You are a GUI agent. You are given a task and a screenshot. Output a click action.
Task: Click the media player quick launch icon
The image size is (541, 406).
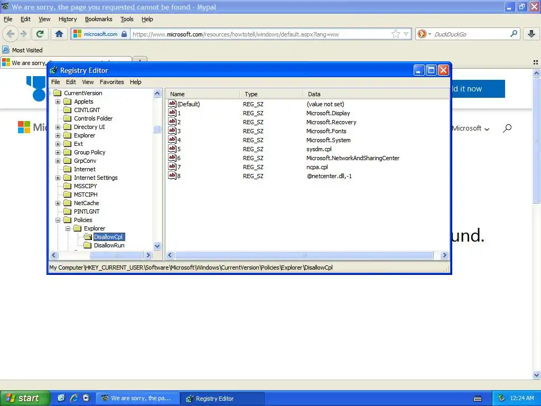[86, 398]
